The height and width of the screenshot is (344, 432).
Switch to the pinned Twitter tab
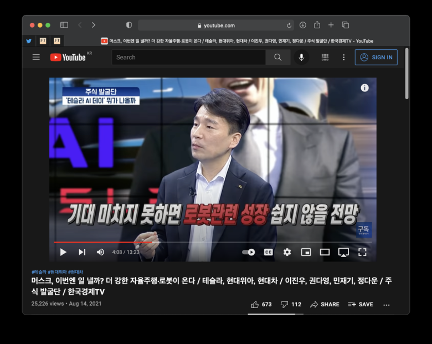click(x=29, y=41)
